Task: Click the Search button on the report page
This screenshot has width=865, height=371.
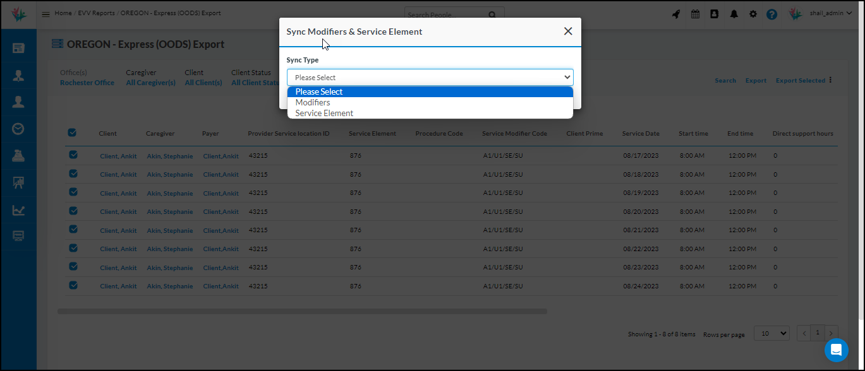Action: pos(725,80)
